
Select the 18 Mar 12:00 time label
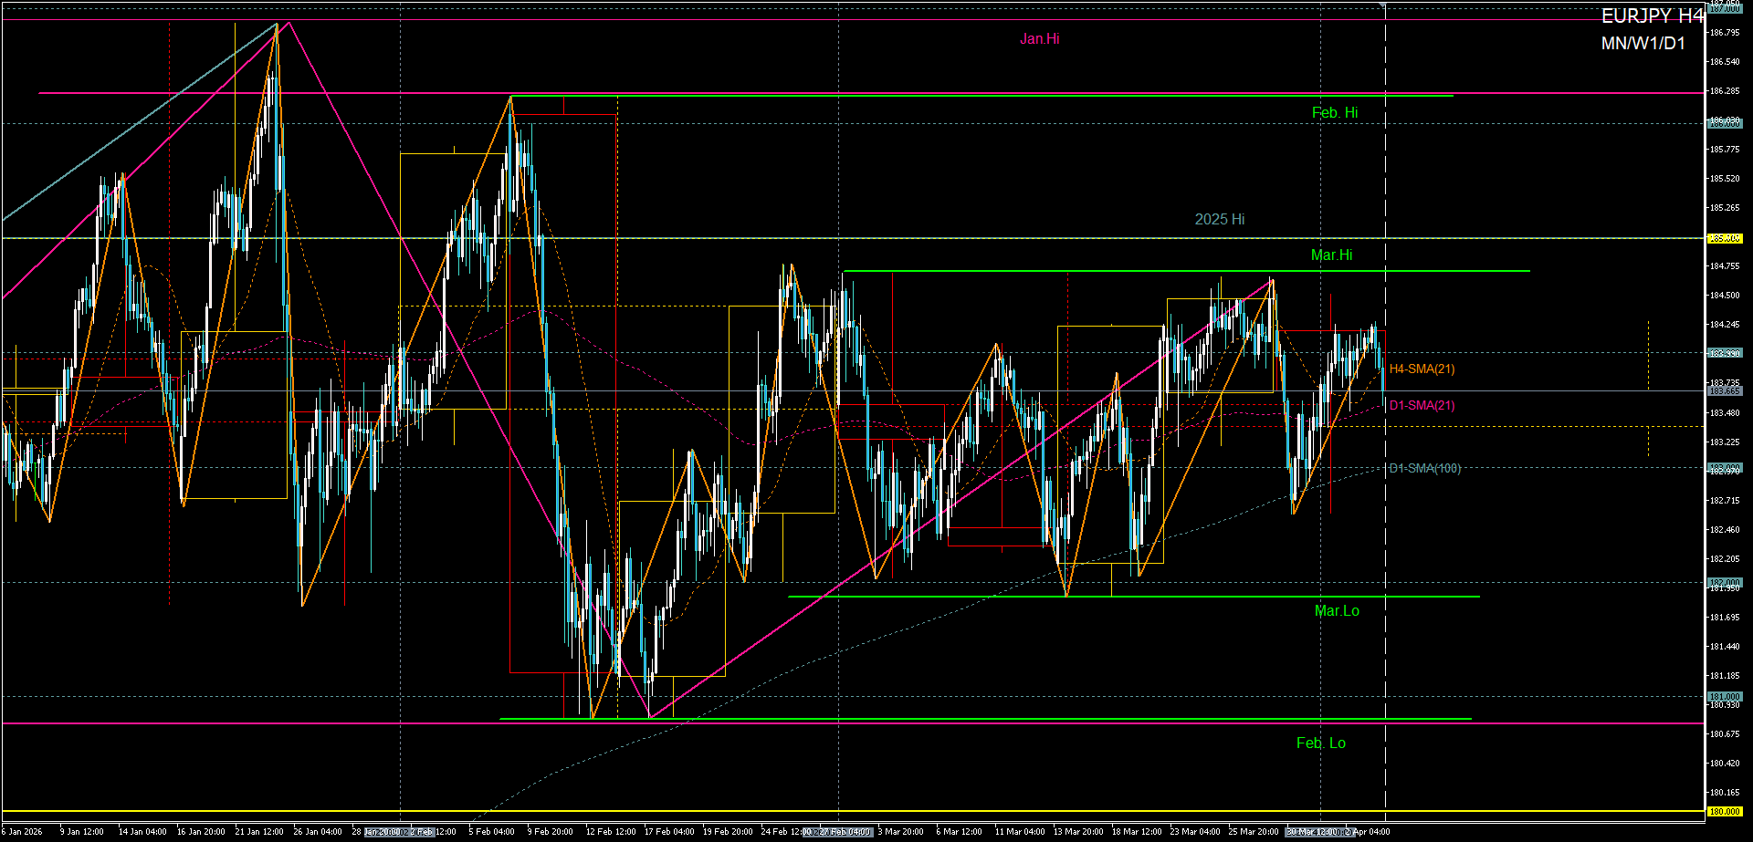tap(1137, 832)
